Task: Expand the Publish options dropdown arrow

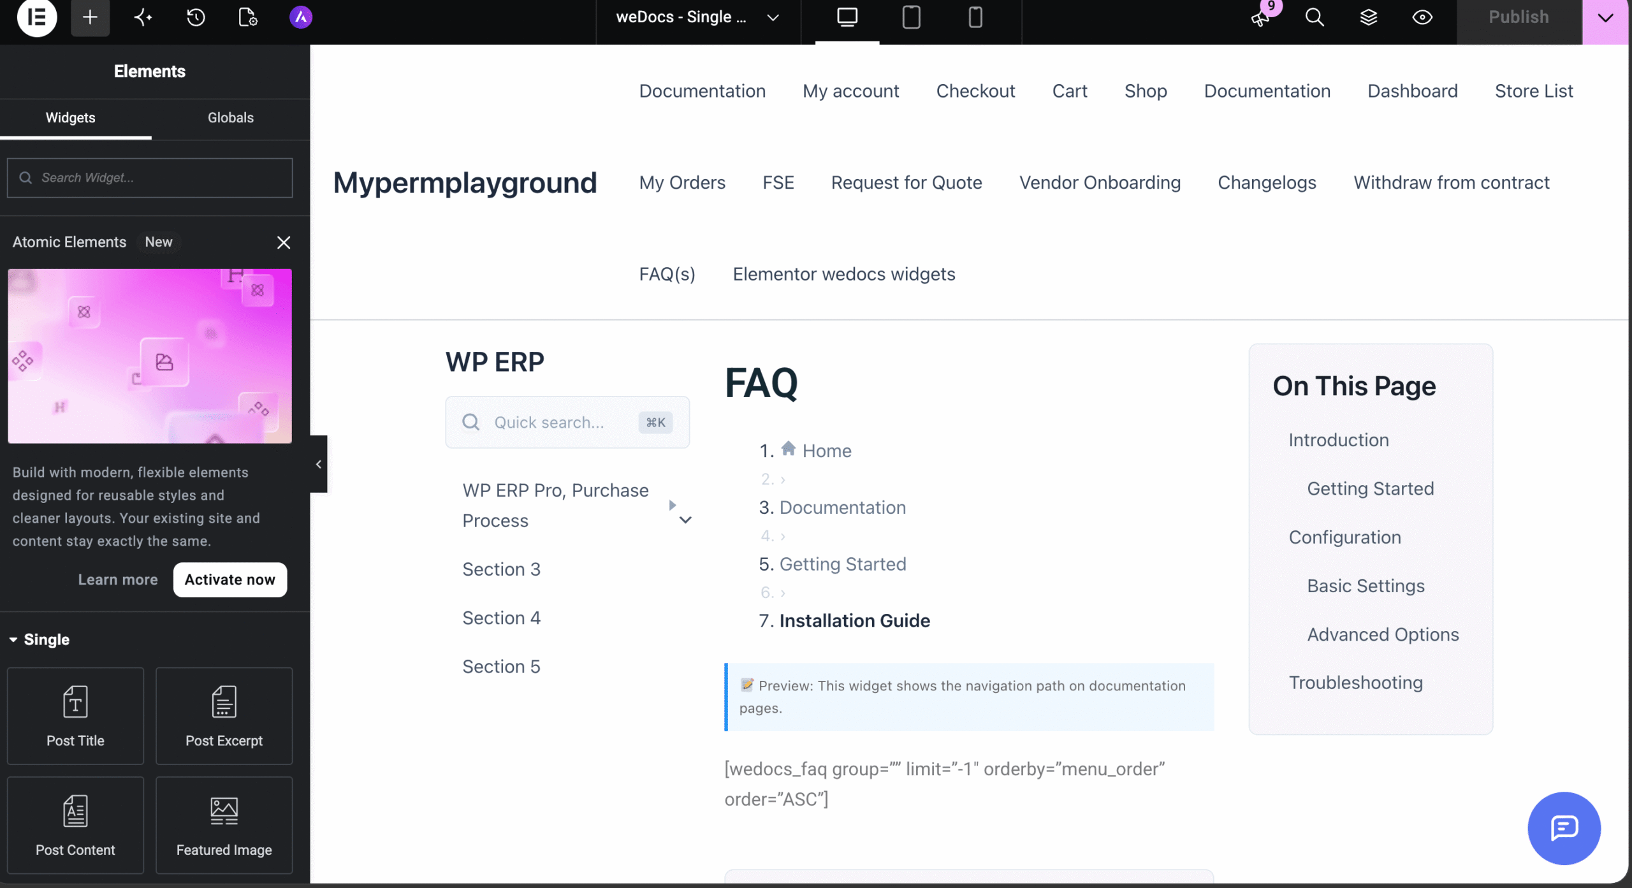Action: 1605,18
